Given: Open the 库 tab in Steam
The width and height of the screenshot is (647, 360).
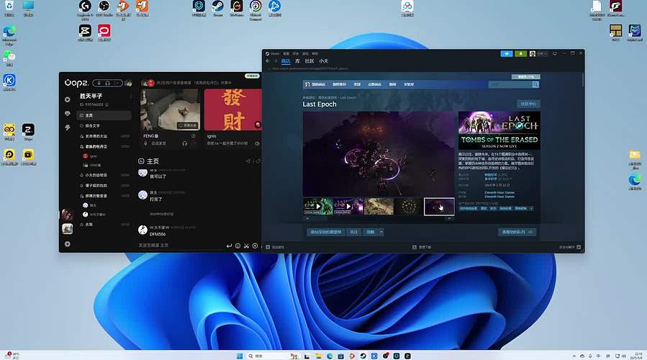Looking at the screenshot, I should [x=297, y=61].
